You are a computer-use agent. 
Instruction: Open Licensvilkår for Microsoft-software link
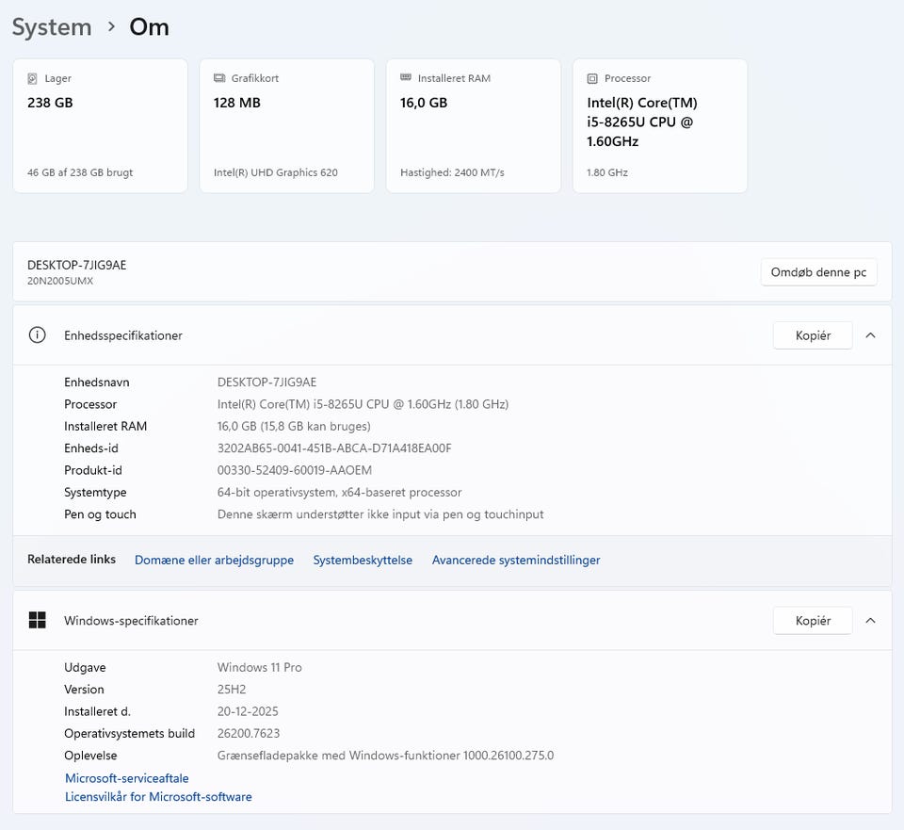158,797
